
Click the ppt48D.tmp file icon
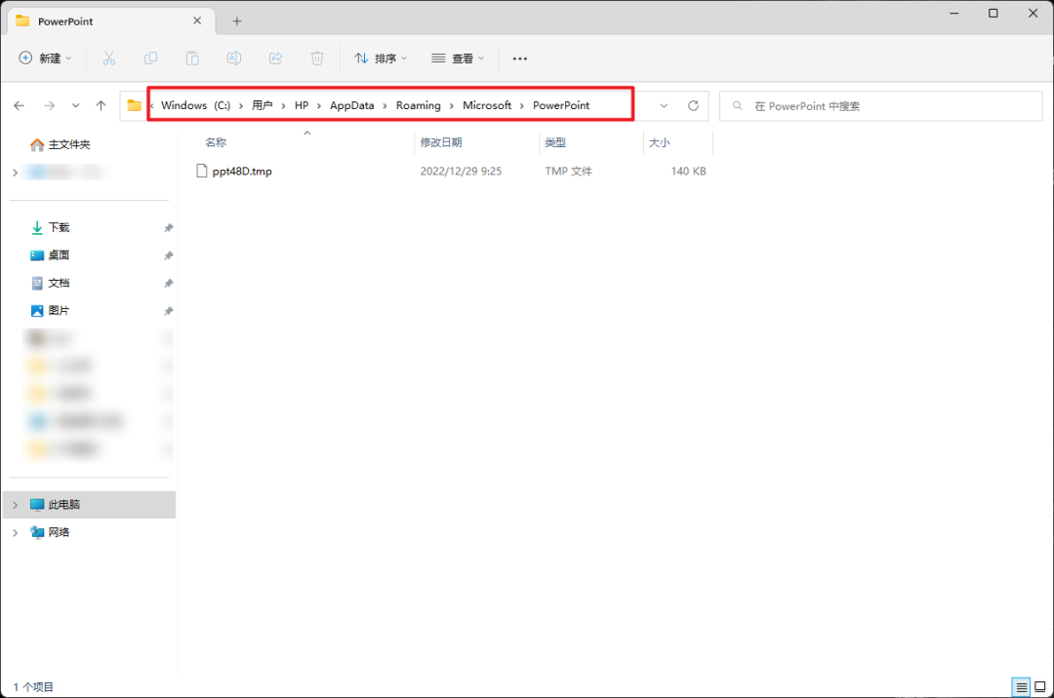click(202, 171)
